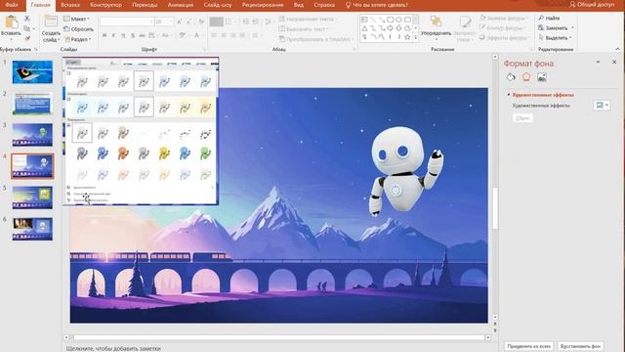Screen dimensions: 625x352
Task: Click the Упорядочить arrange icon
Action: tap(436, 22)
